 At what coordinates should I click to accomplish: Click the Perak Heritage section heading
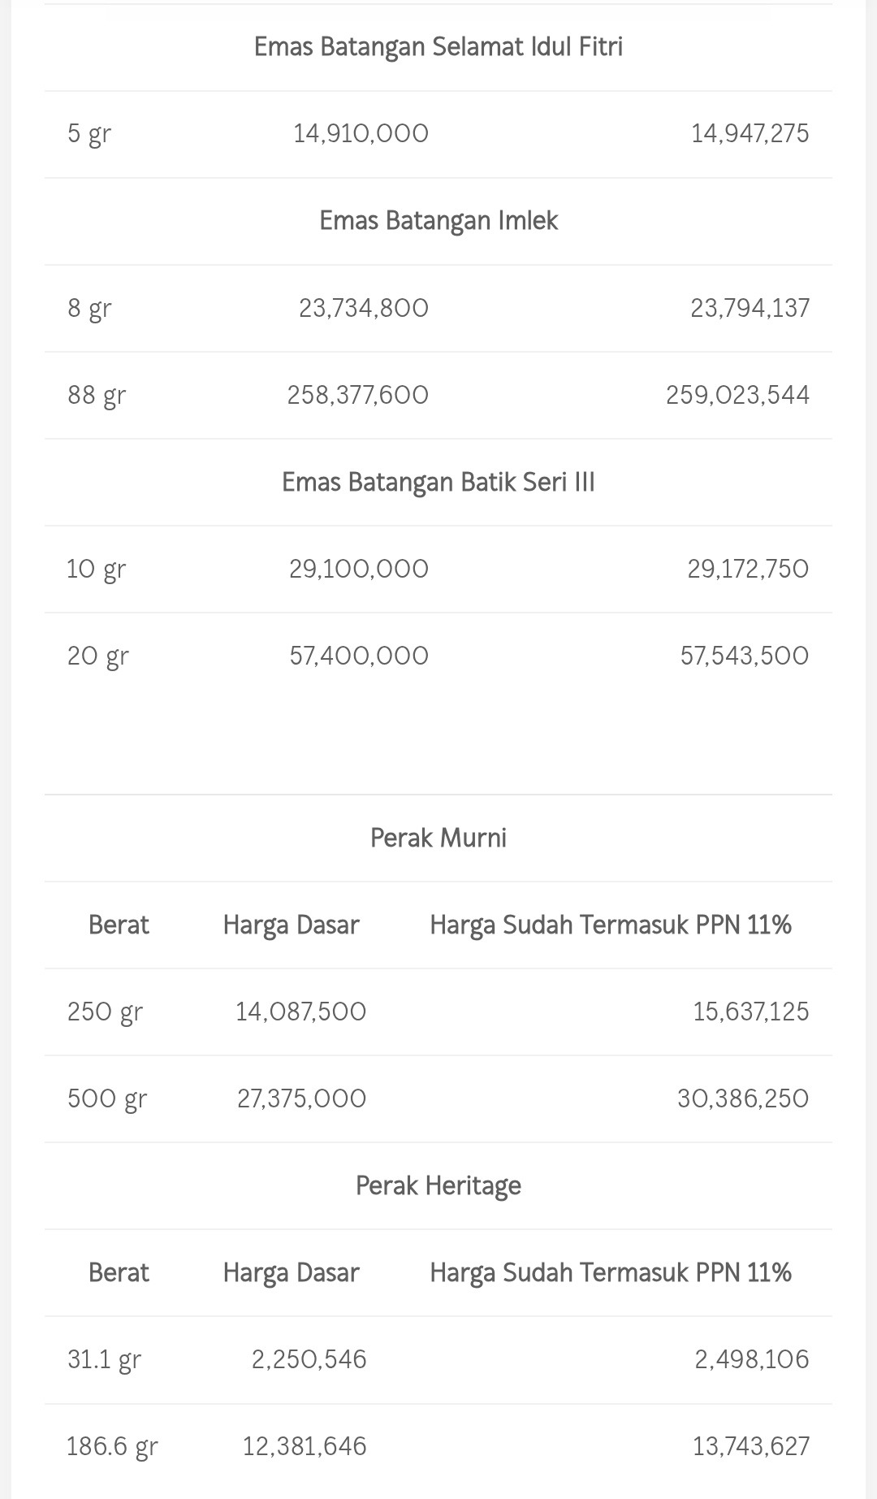coord(438,1186)
